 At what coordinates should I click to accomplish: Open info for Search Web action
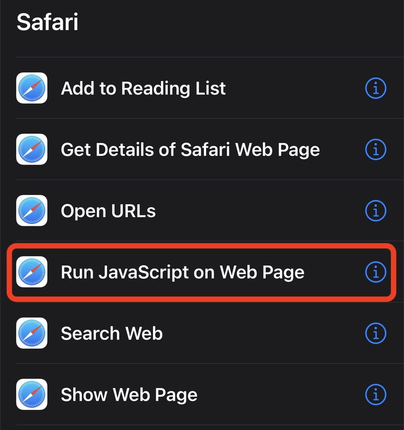tap(375, 333)
